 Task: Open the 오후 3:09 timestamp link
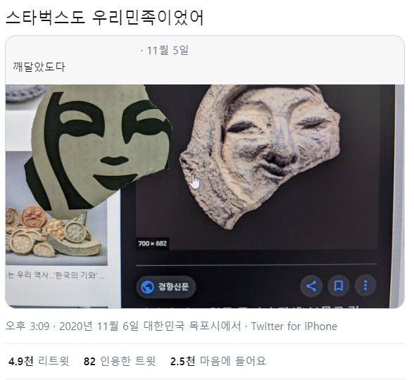pos(27,327)
